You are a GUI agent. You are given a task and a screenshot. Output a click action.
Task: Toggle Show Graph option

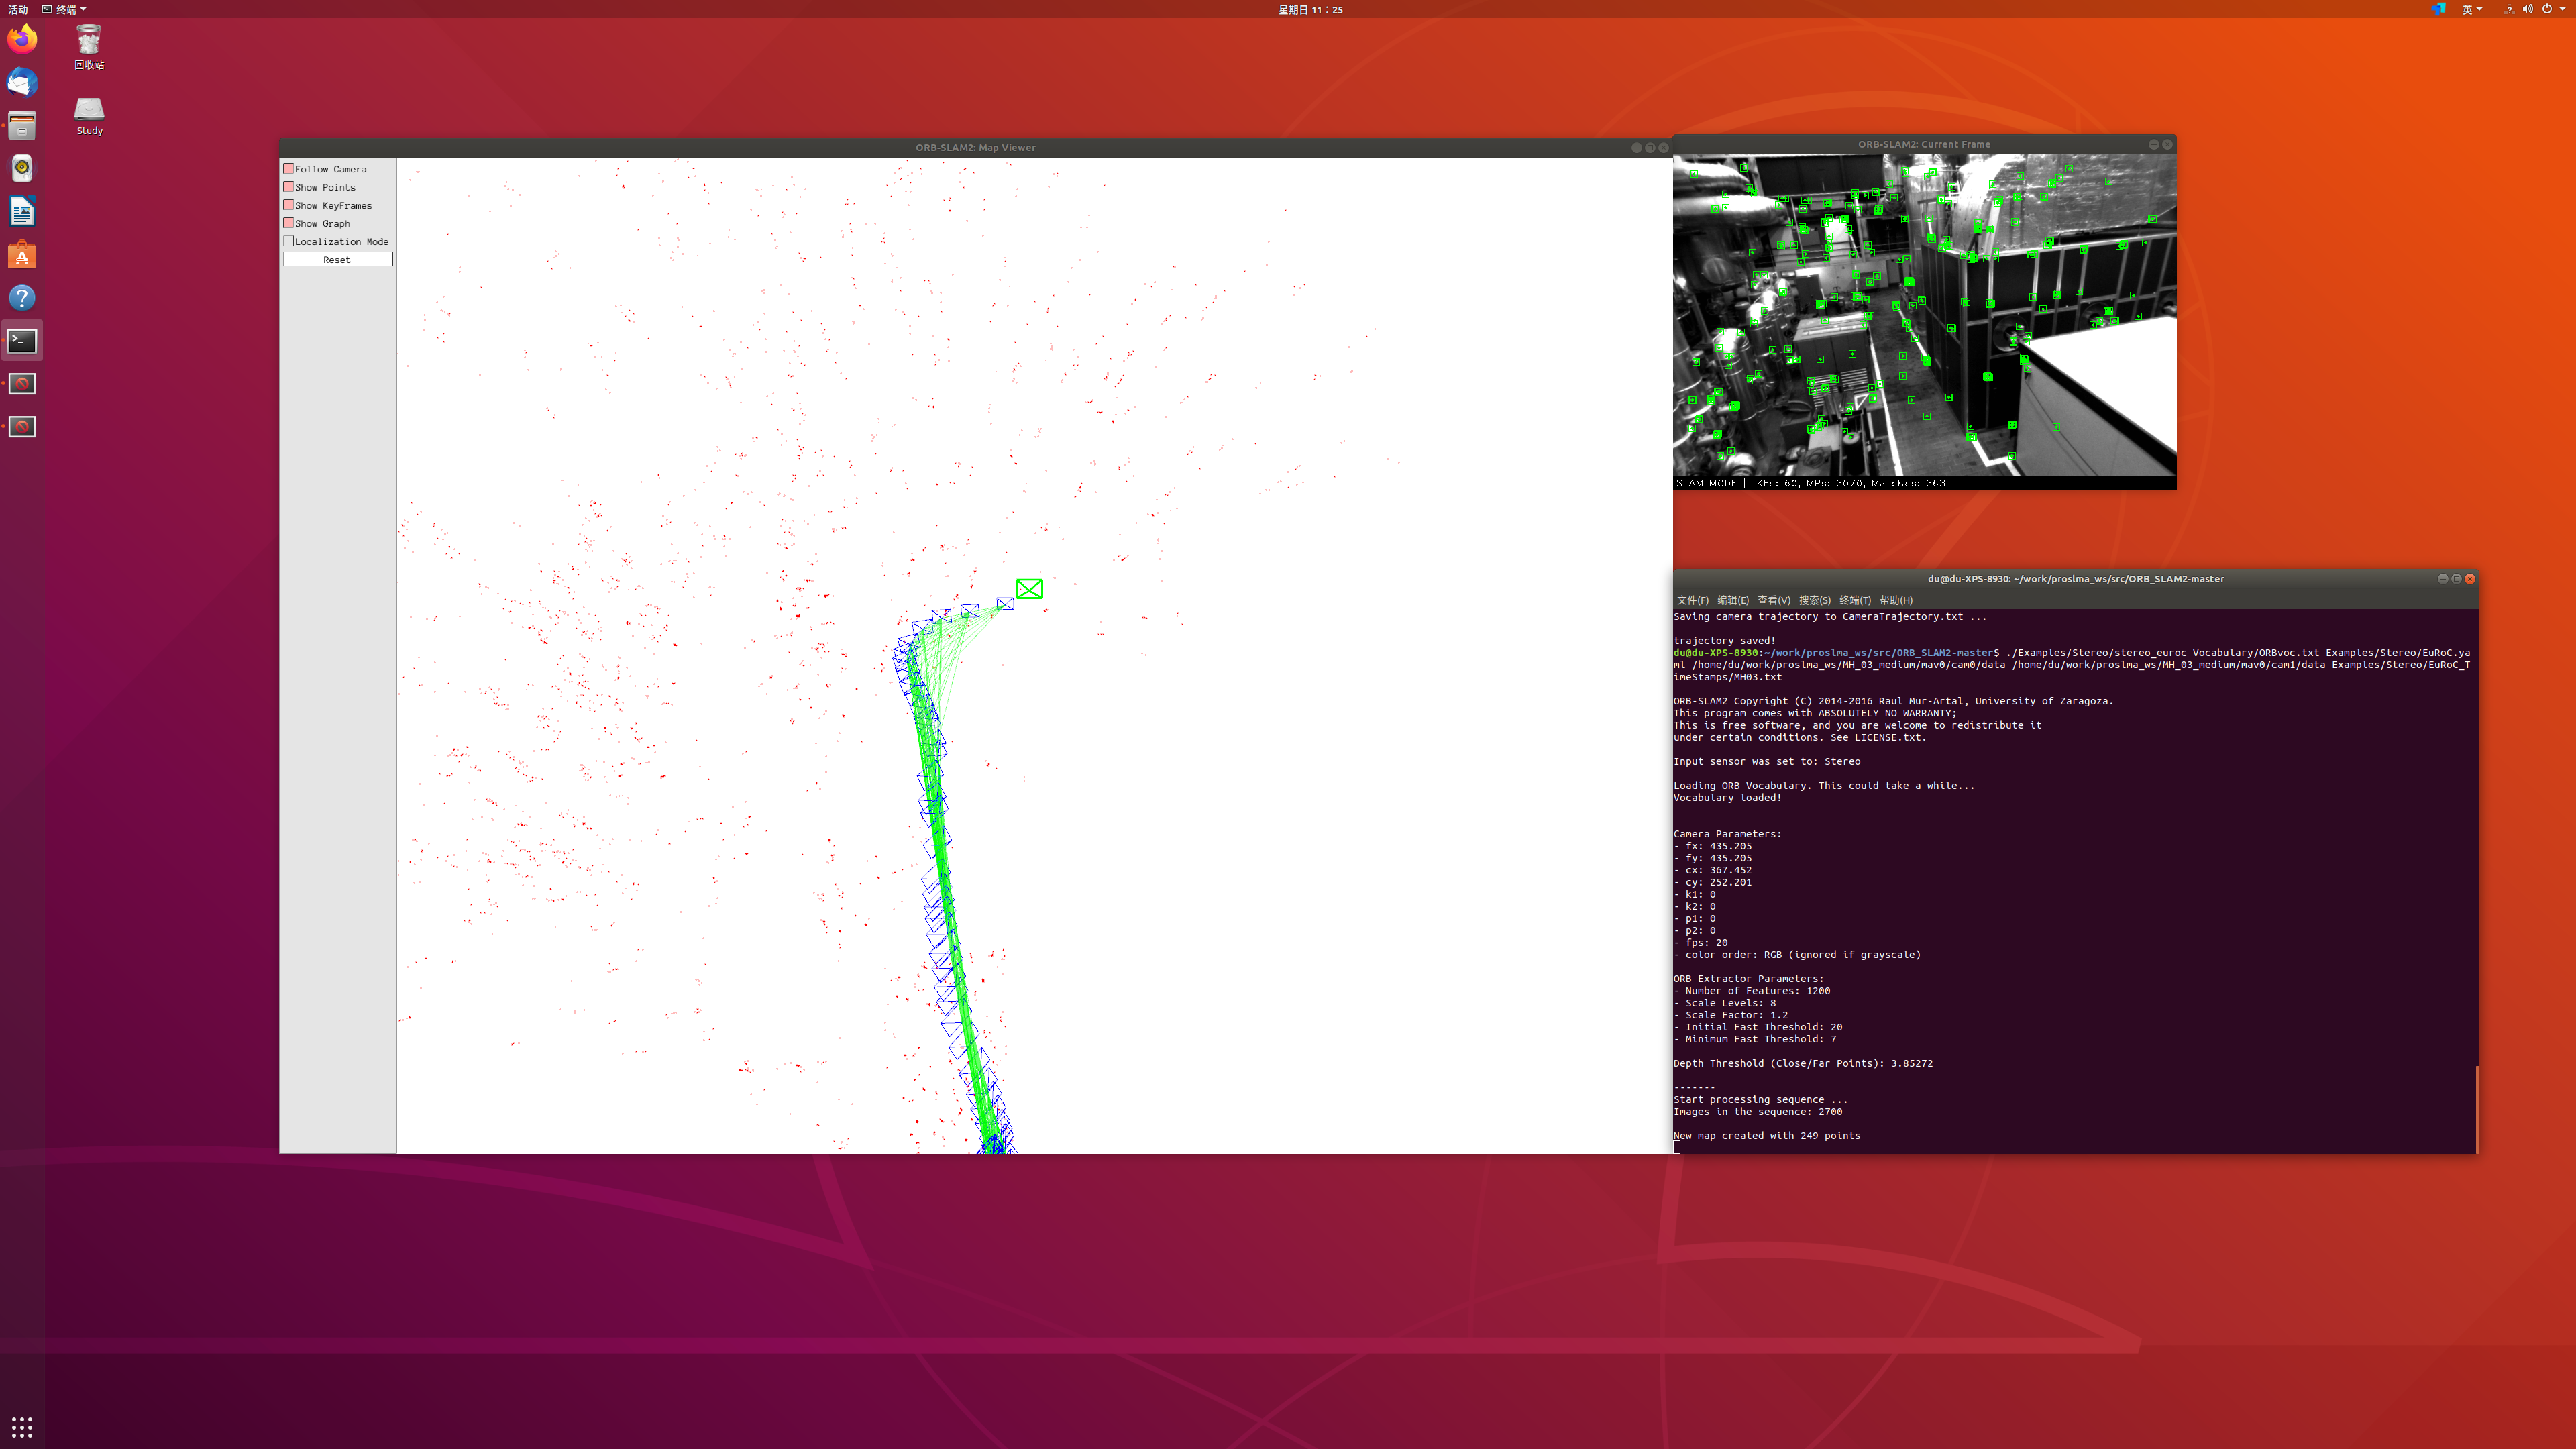(x=289, y=223)
